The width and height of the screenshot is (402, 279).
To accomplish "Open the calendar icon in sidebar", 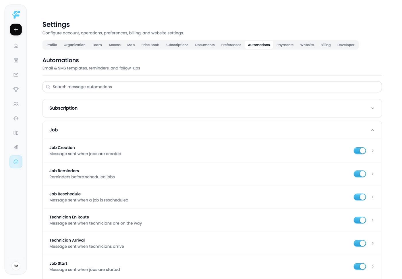I will pos(16,60).
